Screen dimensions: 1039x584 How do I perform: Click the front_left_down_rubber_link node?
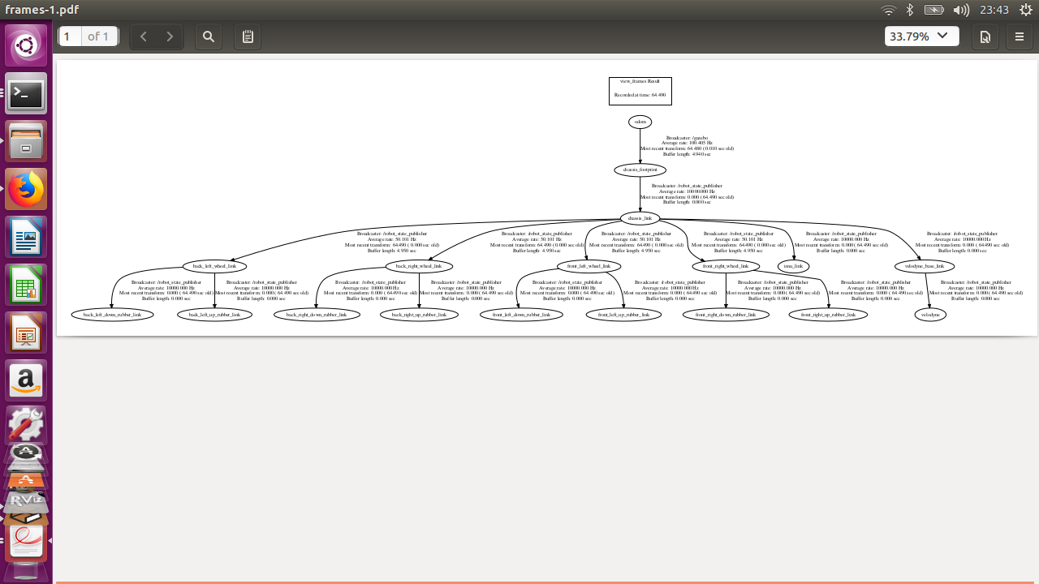pos(521,314)
